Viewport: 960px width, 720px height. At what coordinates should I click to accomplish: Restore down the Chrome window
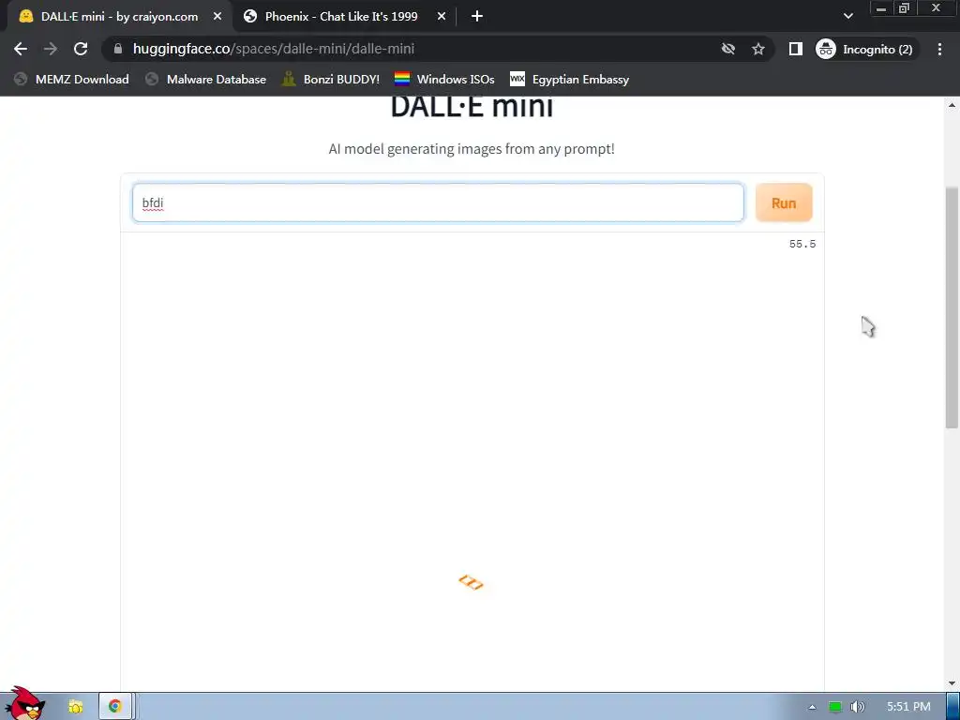[905, 7]
